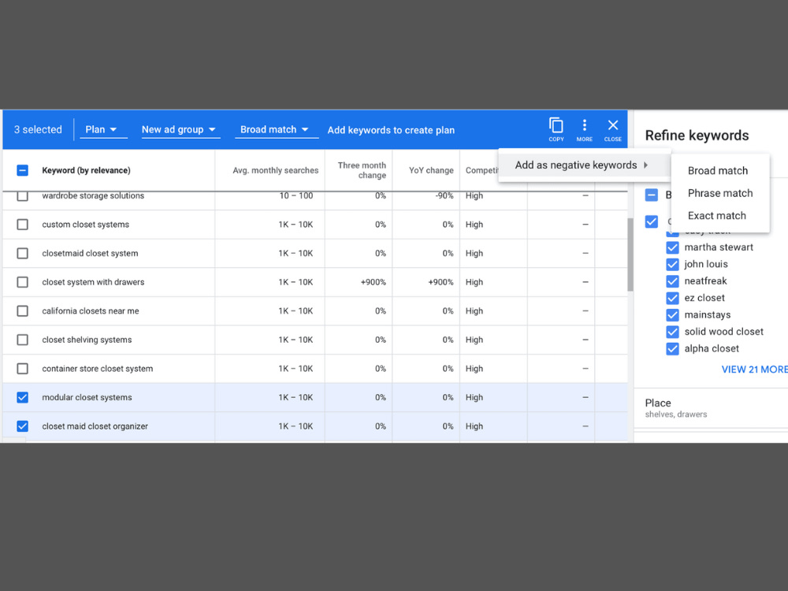Image resolution: width=788 pixels, height=591 pixels.
Task: Expand the Place refine section
Action: point(711,408)
